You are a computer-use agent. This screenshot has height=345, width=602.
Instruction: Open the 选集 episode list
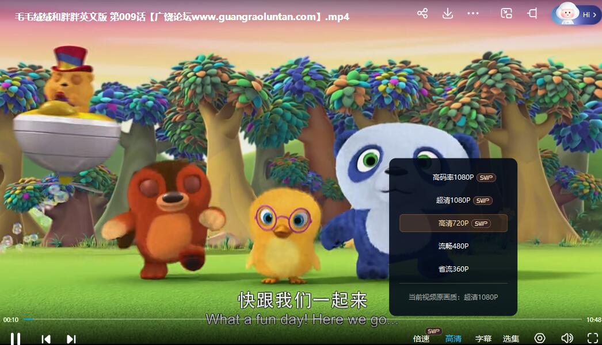511,339
